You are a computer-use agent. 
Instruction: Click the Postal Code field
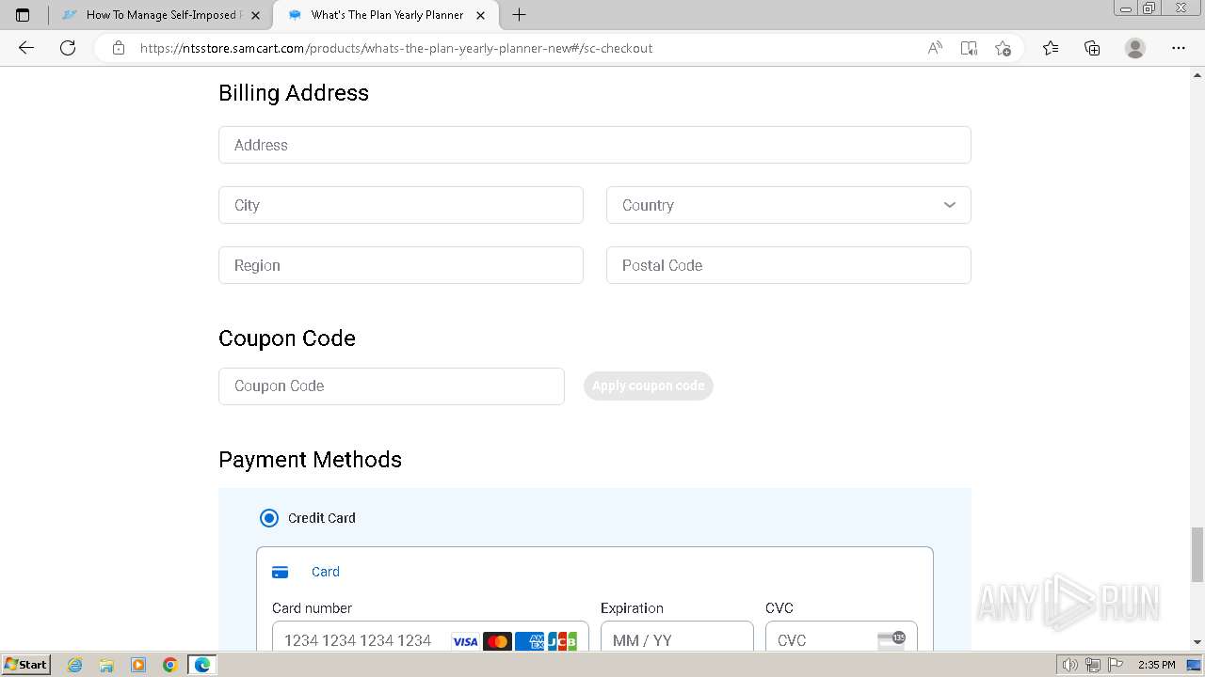788,265
